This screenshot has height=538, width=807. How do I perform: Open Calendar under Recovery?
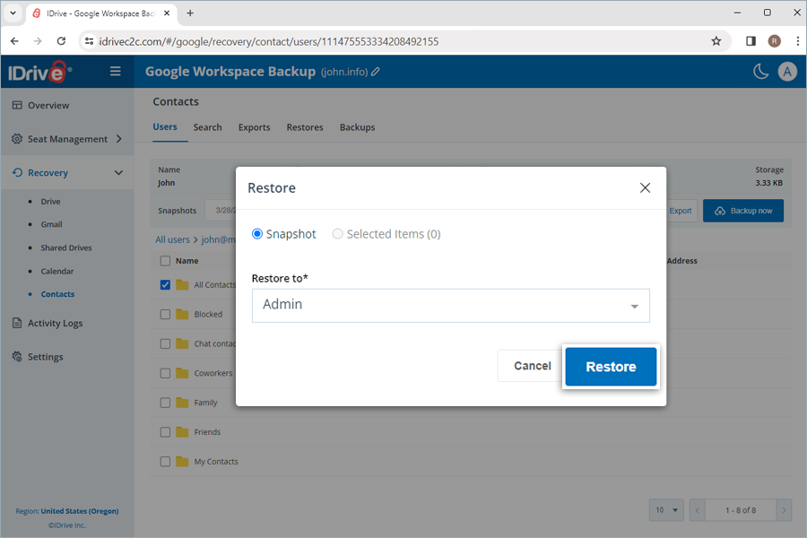57,272
